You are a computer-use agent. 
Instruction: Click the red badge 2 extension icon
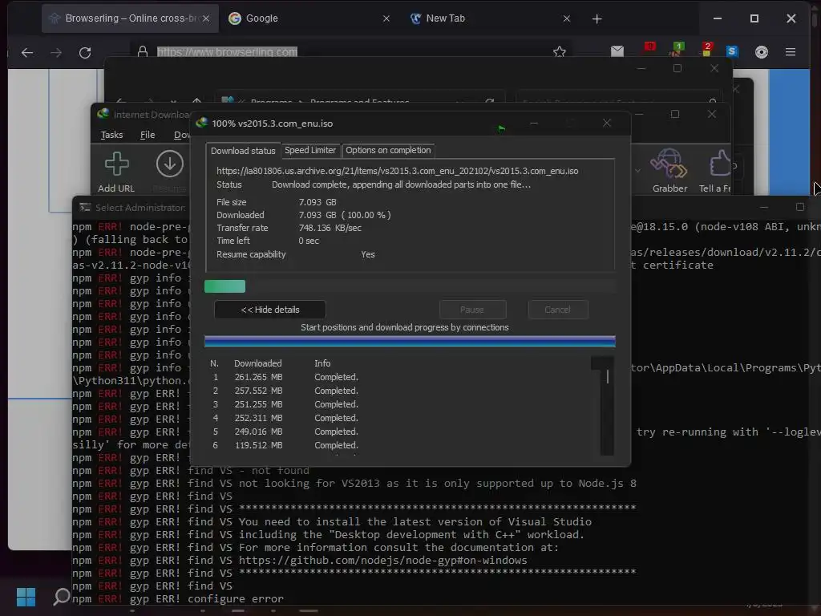pos(707,49)
